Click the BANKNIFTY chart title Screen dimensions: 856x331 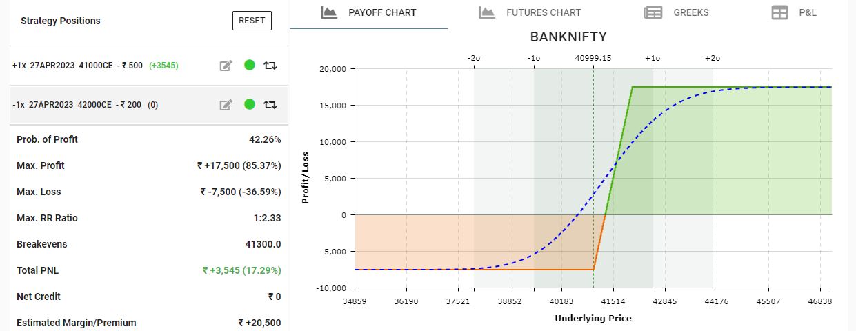[x=568, y=37]
